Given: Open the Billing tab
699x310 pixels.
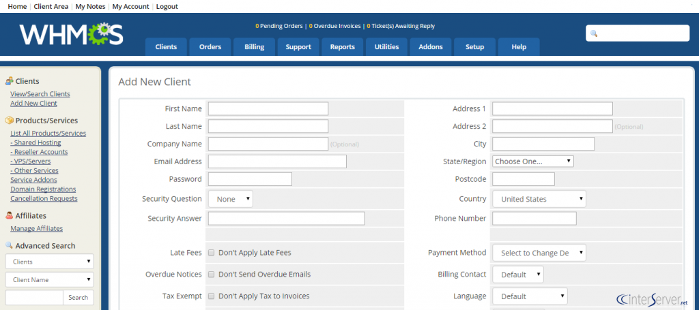Looking at the screenshot, I should [x=254, y=47].
